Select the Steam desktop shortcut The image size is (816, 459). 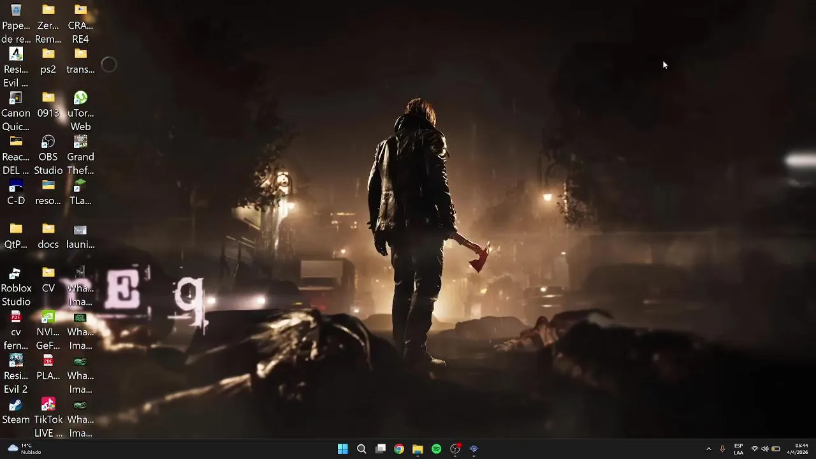(16, 412)
